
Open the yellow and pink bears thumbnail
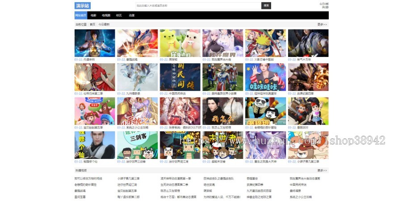click(180, 43)
